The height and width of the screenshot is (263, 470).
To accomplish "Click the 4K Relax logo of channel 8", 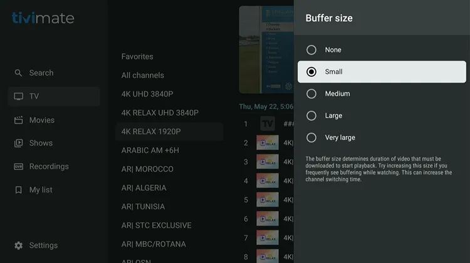I will (268, 256).
